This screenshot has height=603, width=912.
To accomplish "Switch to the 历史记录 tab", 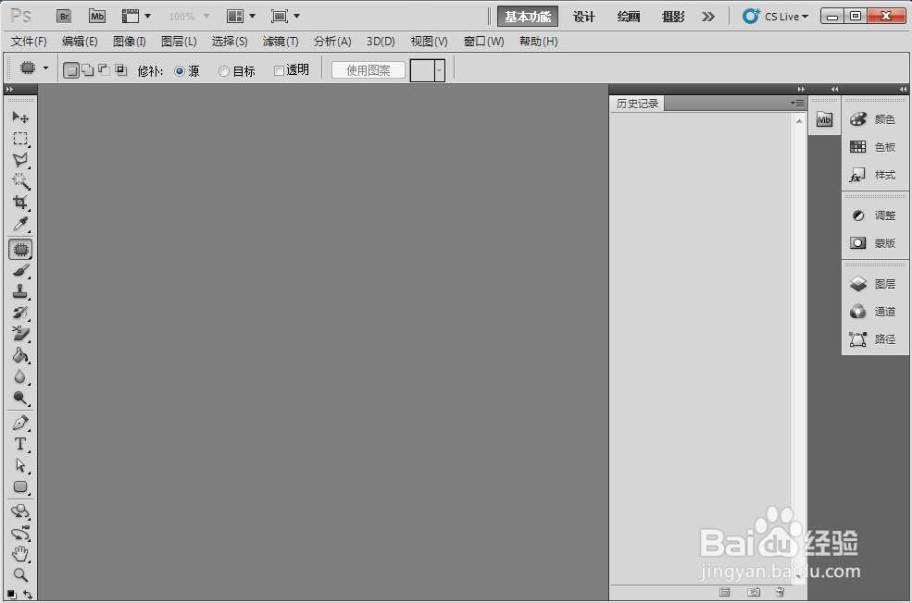I will (637, 104).
